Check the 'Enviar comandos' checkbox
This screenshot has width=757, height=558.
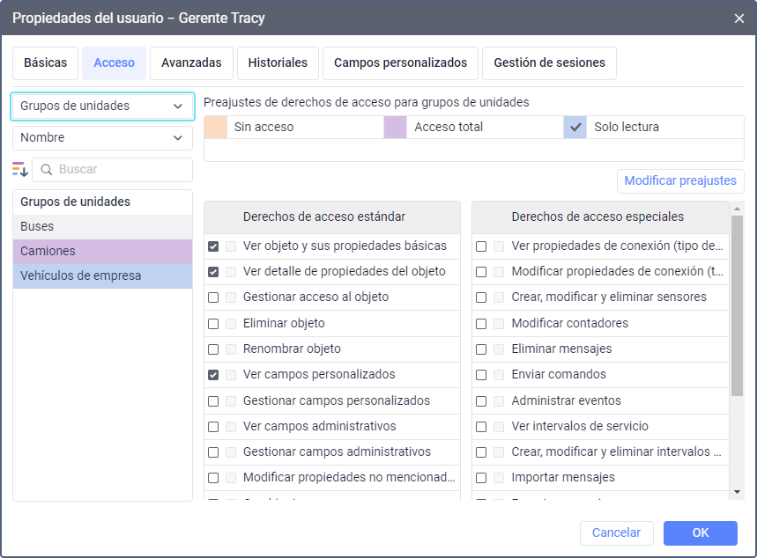(481, 375)
